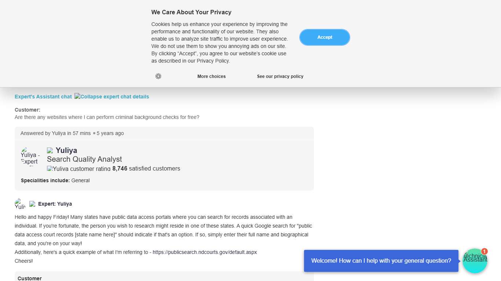This screenshot has width=501, height=281.
Task: Click the publicsearch.ndcourts.gov URL
Action: pos(205,252)
